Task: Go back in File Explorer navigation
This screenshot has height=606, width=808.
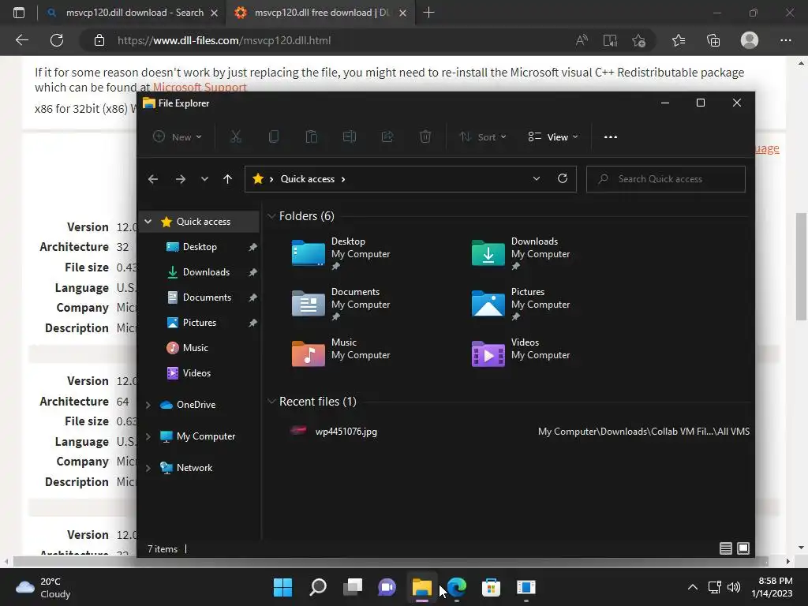Action: click(x=153, y=179)
